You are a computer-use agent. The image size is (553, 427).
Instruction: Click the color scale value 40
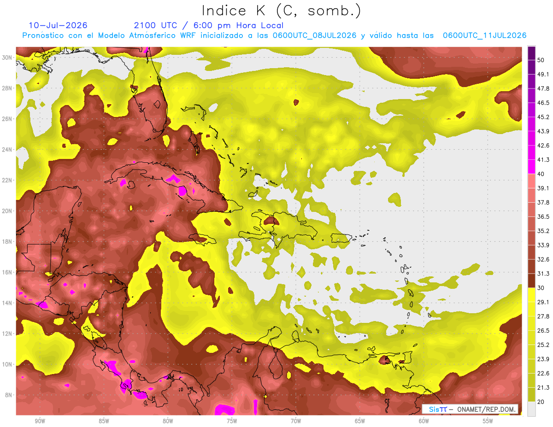(541, 174)
